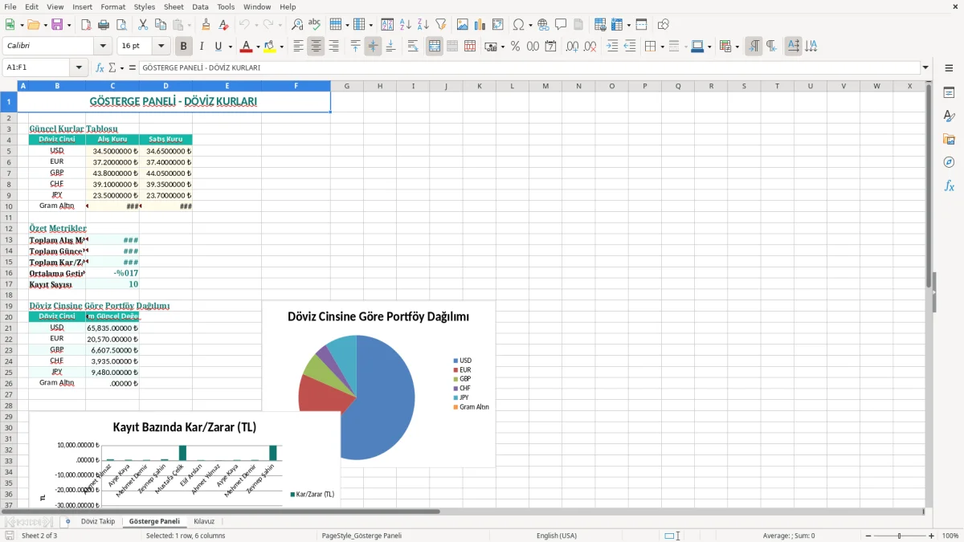Toggle Align Right
Image resolution: width=964 pixels, height=542 pixels.
(333, 47)
